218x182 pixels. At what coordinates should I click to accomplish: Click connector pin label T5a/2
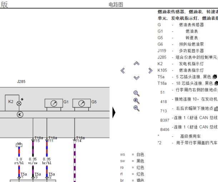(51, 176)
